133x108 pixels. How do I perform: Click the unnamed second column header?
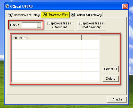(x=90, y=38)
